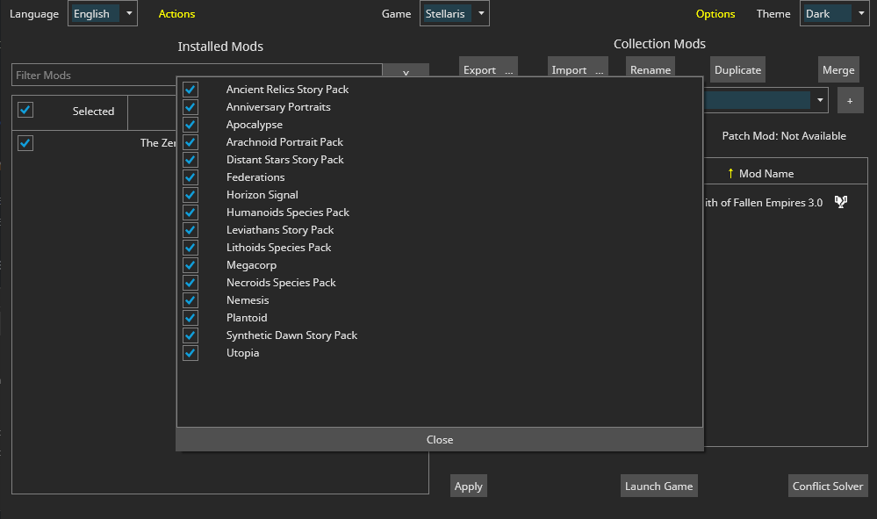Open the Game dropdown showing Stellaris
The height and width of the screenshot is (519, 877).
454,13
